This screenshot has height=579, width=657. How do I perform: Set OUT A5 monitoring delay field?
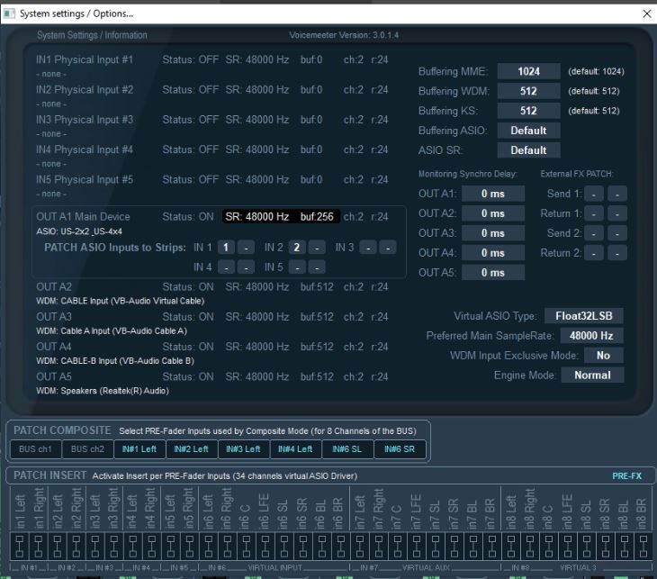click(x=493, y=273)
